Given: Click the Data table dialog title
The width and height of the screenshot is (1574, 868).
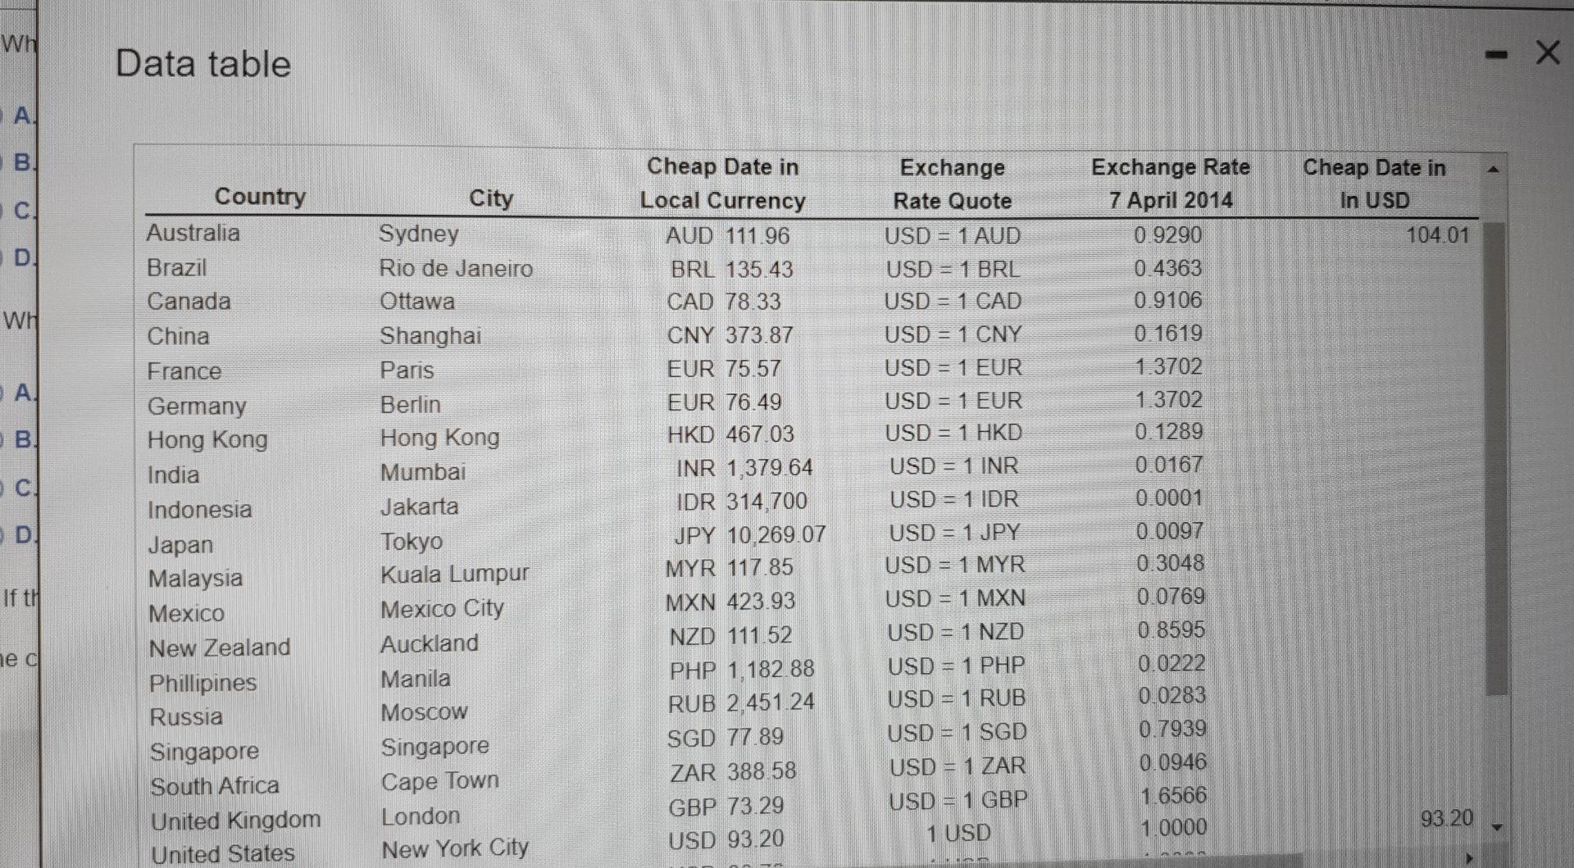Looking at the screenshot, I should click(203, 63).
